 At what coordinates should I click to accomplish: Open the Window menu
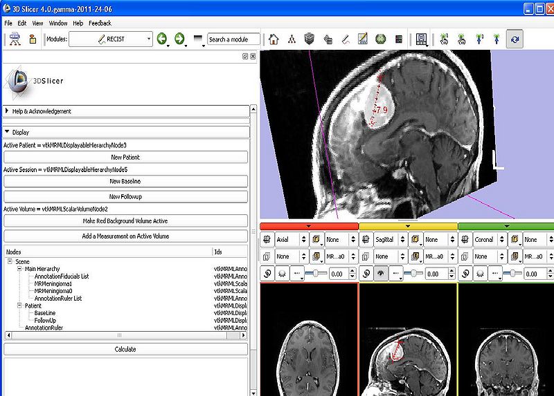click(x=58, y=23)
